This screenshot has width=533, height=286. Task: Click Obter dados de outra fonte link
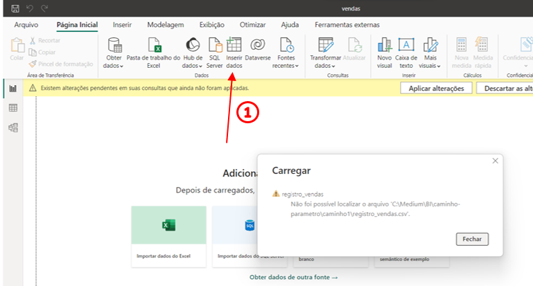pos(293,277)
